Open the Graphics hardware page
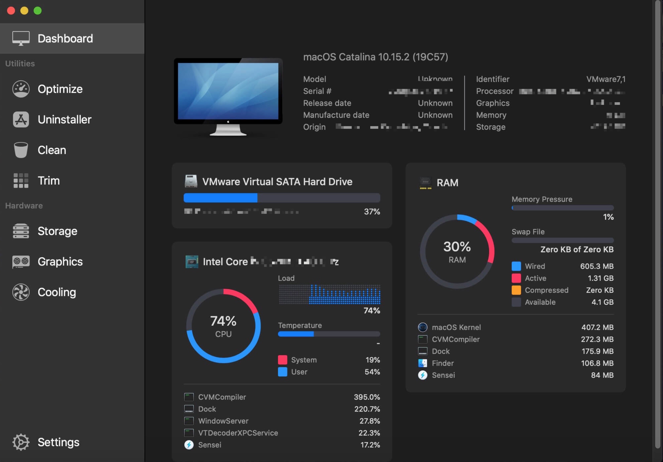Screen dimensions: 663x462 point(60,262)
